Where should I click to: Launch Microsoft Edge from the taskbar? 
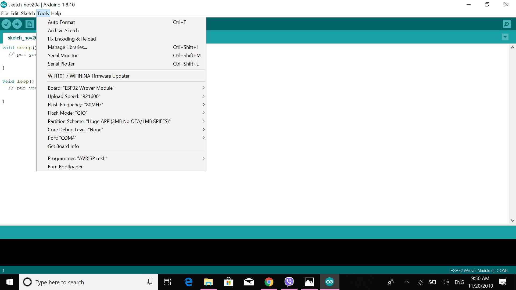[189, 282]
